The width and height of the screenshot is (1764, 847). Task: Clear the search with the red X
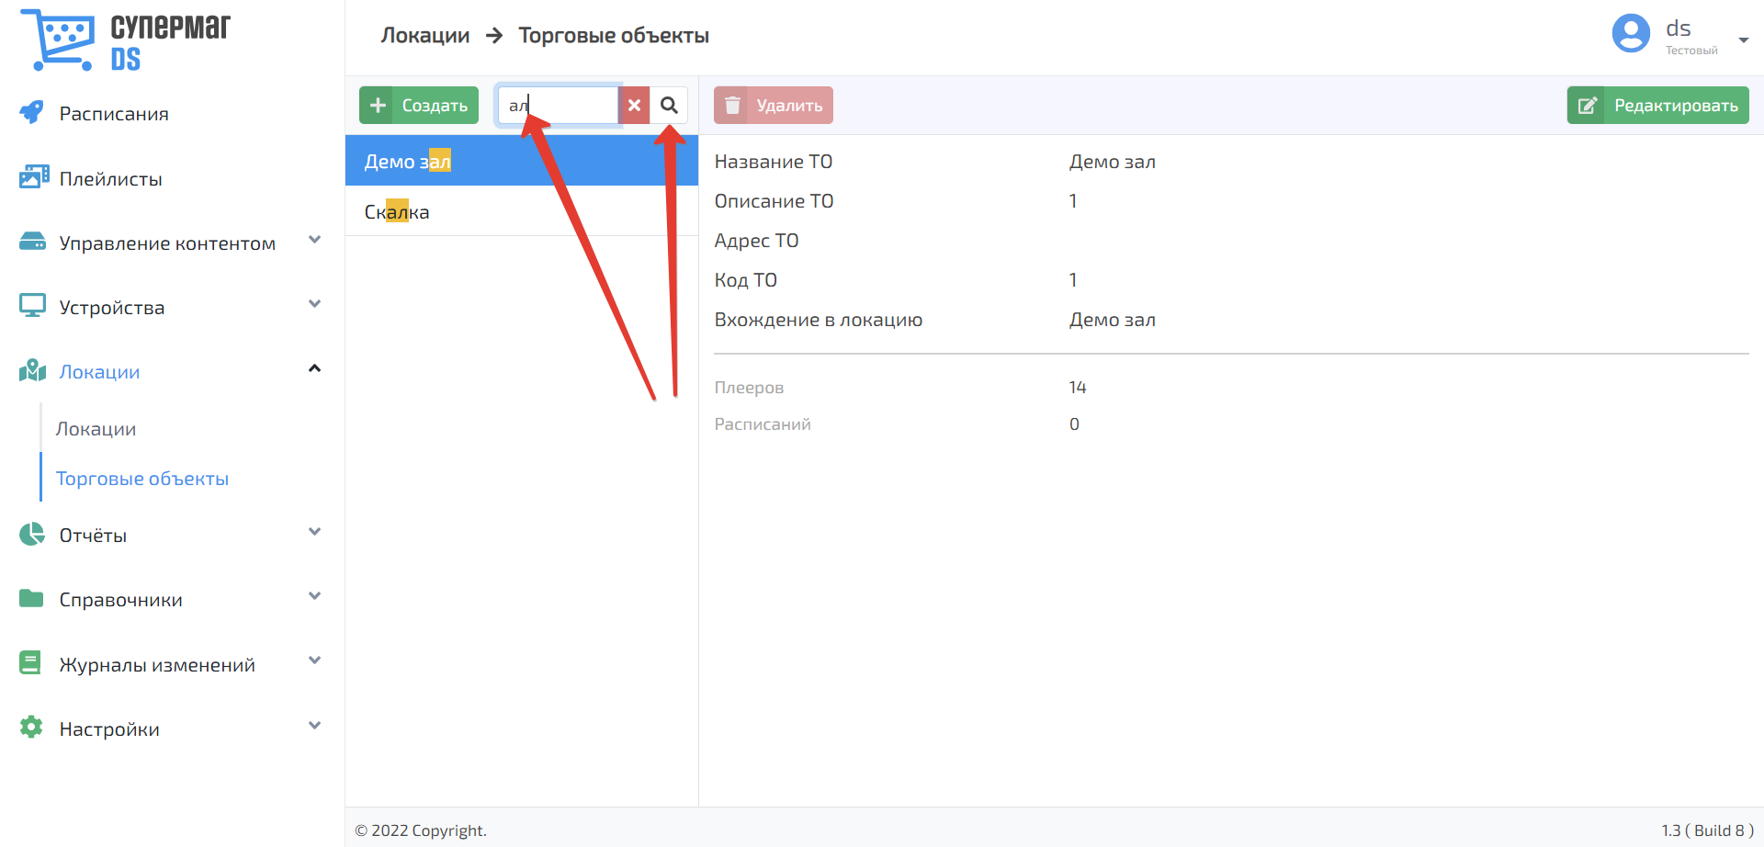[x=634, y=106]
